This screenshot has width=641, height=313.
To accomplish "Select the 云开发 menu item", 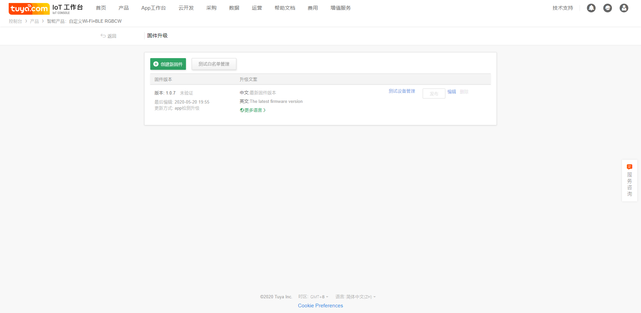I will 186,8.
